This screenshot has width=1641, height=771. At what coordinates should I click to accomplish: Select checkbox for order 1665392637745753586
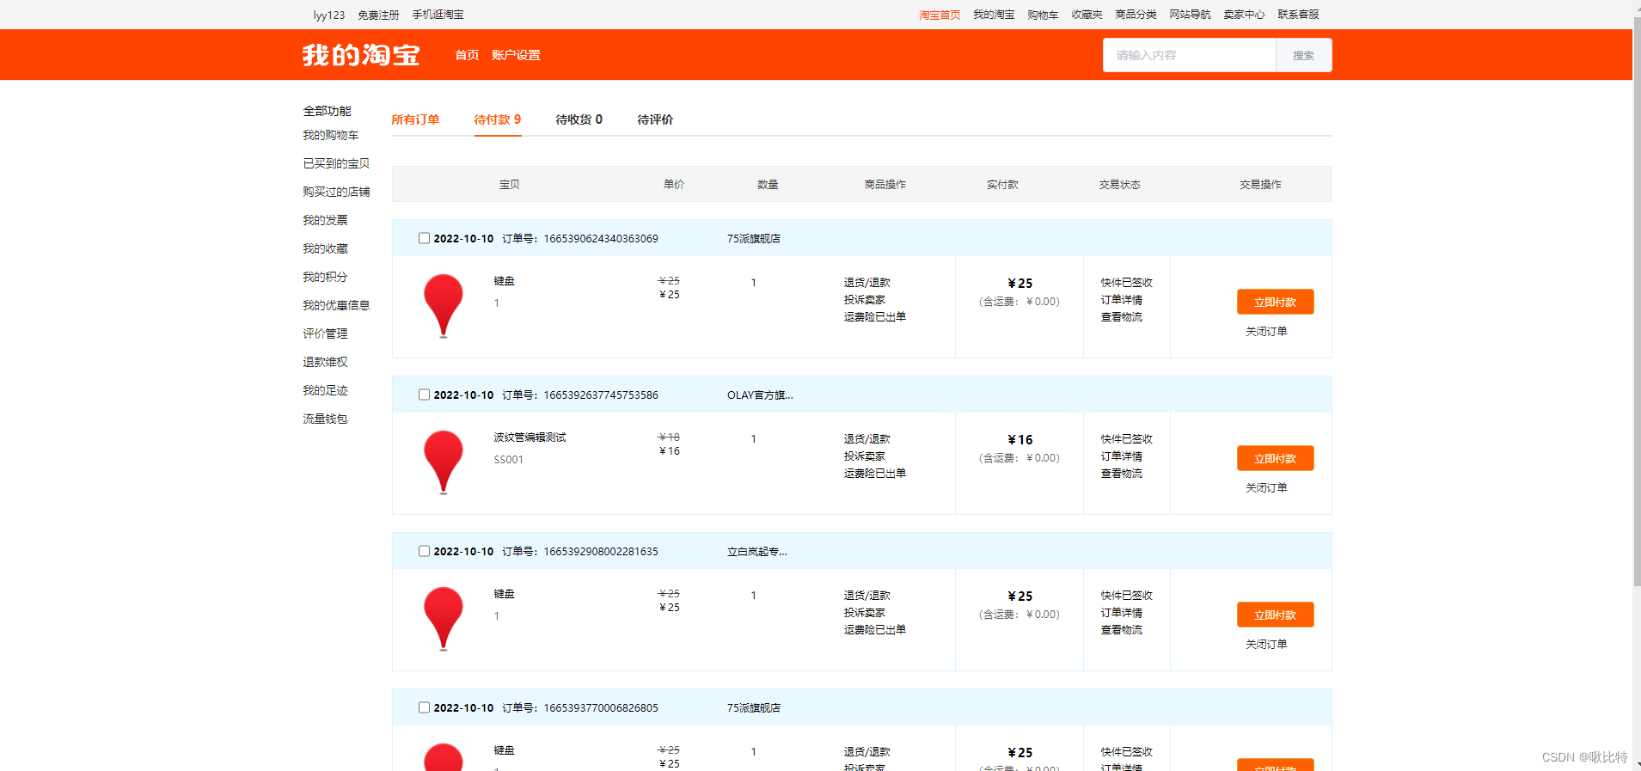click(x=424, y=395)
